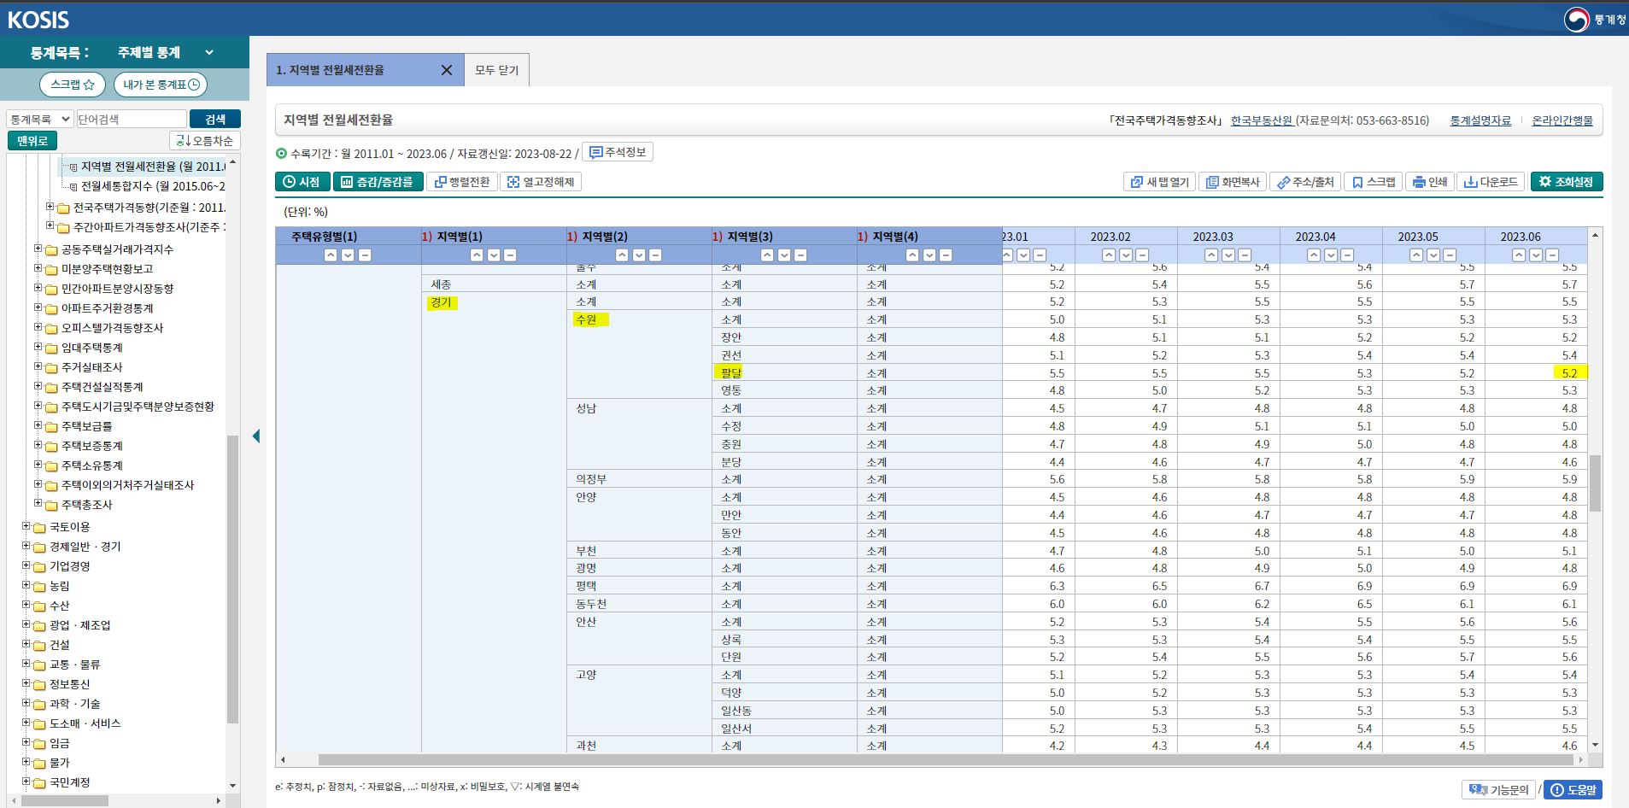This screenshot has width=1629, height=808.
Task: Focus the 단어검색 input field
Action: click(132, 119)
